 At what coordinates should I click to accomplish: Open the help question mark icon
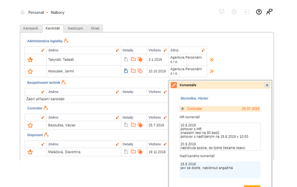point(259,12)
